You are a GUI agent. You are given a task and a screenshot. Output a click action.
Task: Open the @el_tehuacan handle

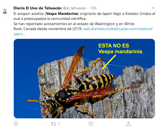(x=74, y=8)
